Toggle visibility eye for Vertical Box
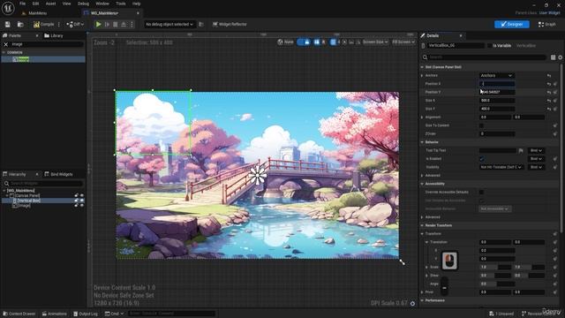This screenshot has height=318, width=565. tap(82, 201)
